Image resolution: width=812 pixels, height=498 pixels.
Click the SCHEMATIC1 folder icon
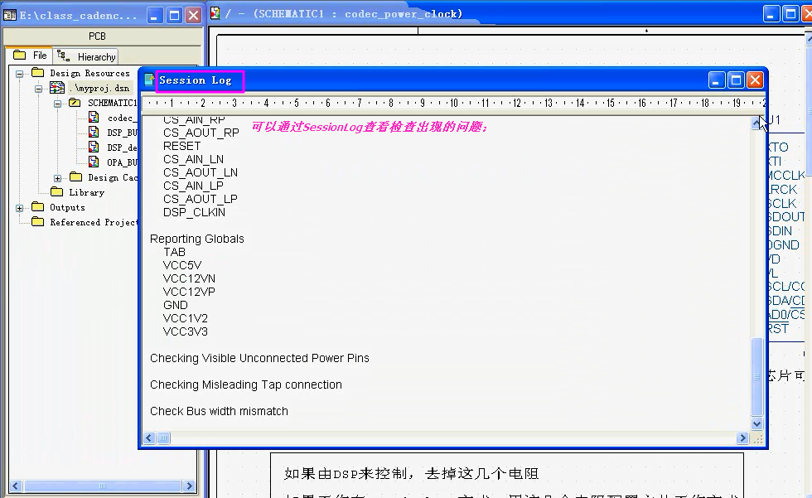tap(75, 103)
